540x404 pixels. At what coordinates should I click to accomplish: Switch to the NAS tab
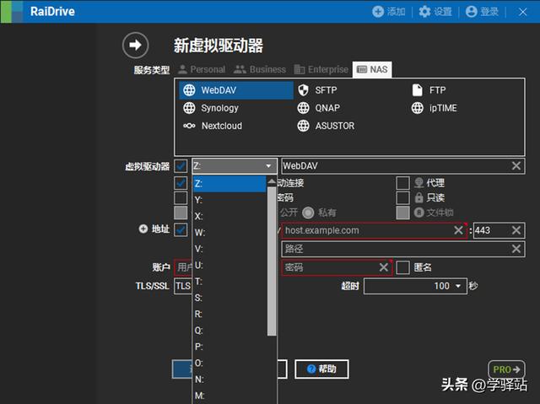(372, 69)
